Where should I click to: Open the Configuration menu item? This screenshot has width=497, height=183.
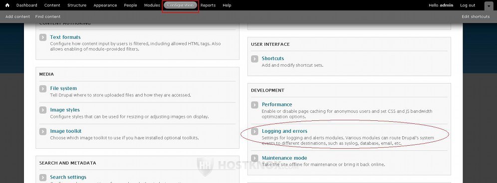180,5
